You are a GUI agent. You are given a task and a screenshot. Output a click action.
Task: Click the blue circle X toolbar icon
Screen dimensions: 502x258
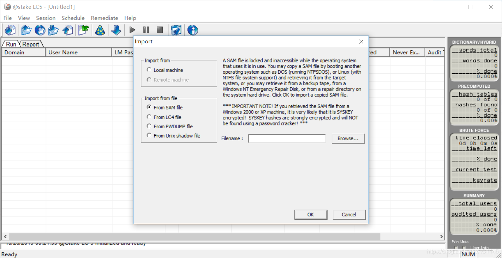[40, 30]
